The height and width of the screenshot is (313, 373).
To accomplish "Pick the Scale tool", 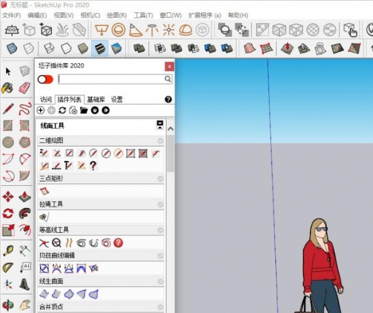I will click(x=8, y=230).
